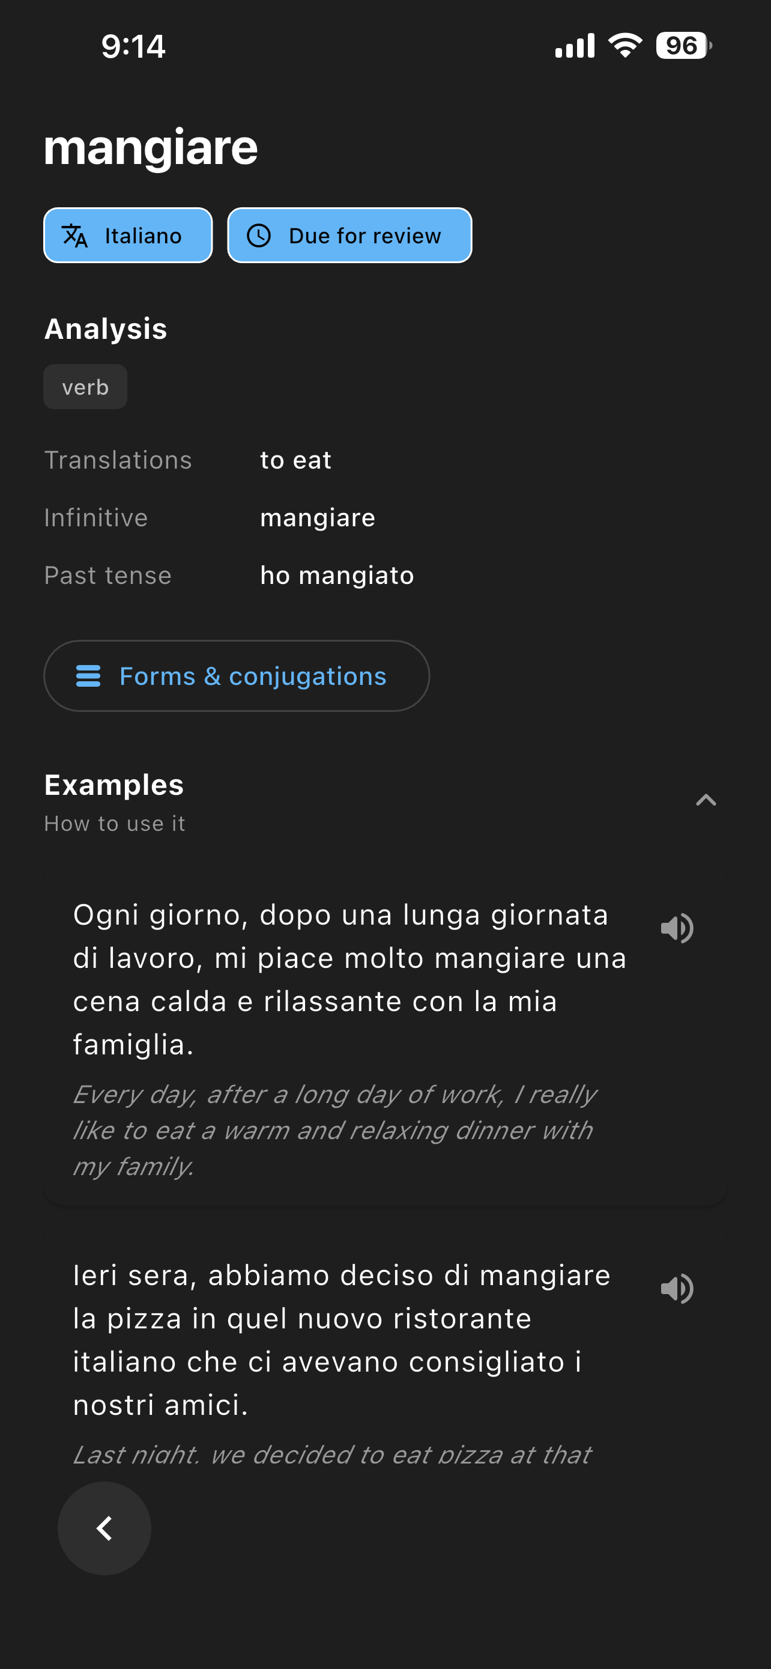Image resolution: width=771 pixels, height=1669 pixels.
Task: Play audio for the 'Ogni giorno' example
Action: [677, 928]
